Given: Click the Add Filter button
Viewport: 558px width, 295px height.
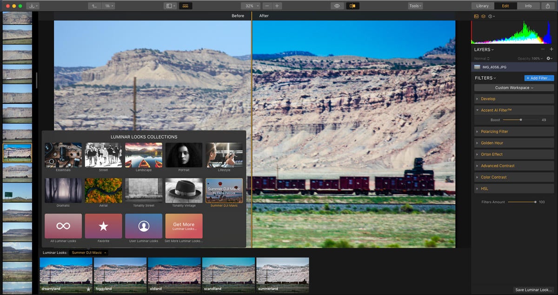Looking at the screenshot, I should (x=539, y=78).
